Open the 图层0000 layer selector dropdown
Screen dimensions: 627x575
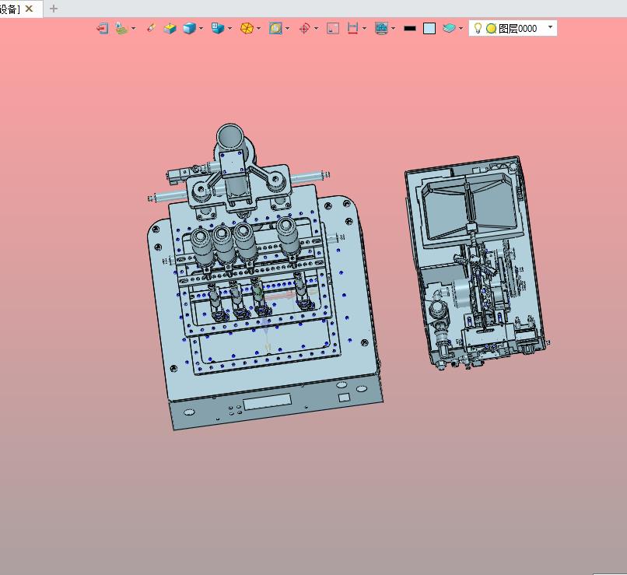(x=550, y=26)
